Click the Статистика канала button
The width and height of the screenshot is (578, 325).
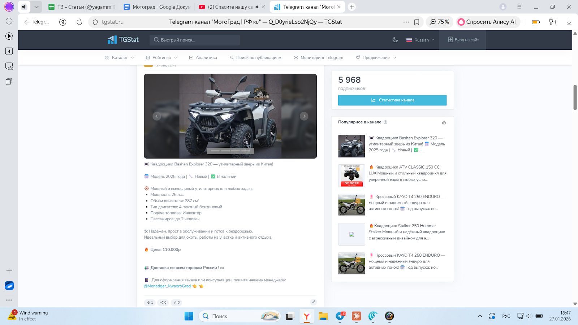click(x=392, y=100)
